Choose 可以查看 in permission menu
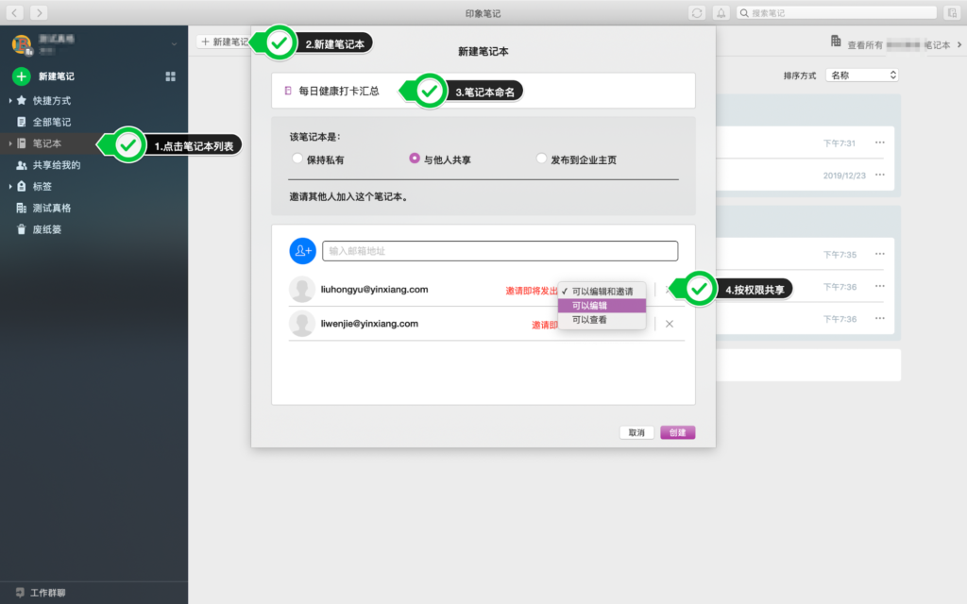This screenshot has width=967, height=604. [602, 321]
